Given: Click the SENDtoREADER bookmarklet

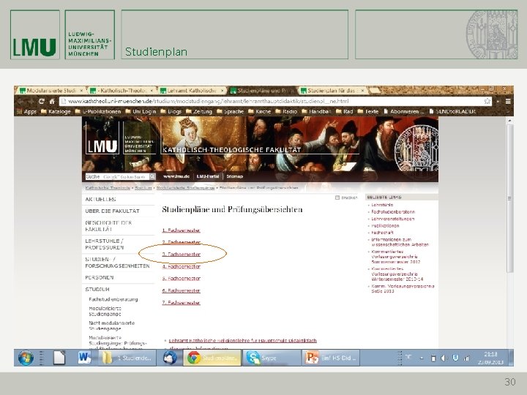Looking at the screenshot, I should pyautogui.click(x=452, y=111).
